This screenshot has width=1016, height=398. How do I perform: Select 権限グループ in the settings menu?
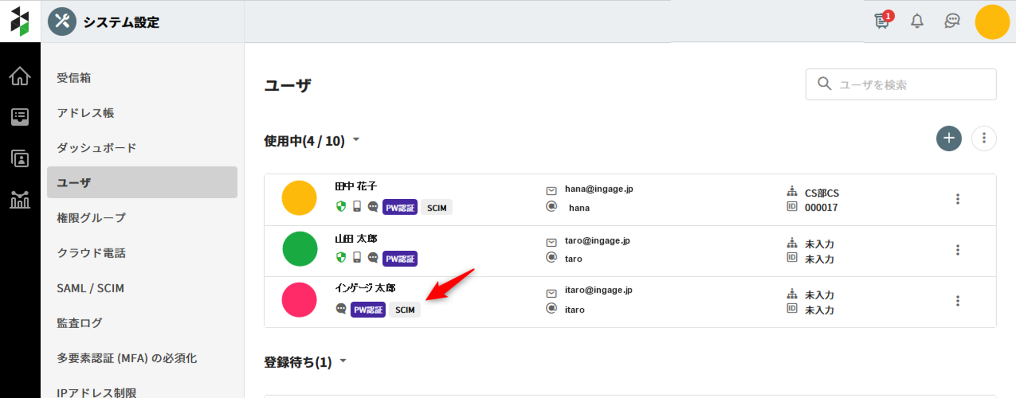91,218
